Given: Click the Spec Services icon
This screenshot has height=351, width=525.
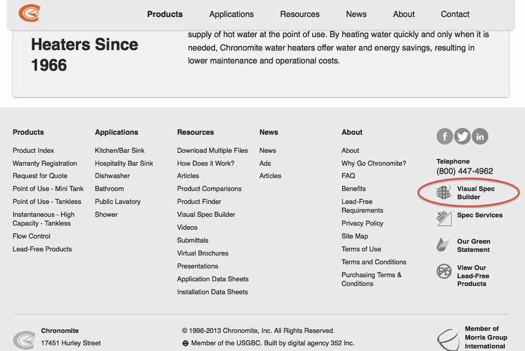Looking at the screenshot, I should 444,218.
